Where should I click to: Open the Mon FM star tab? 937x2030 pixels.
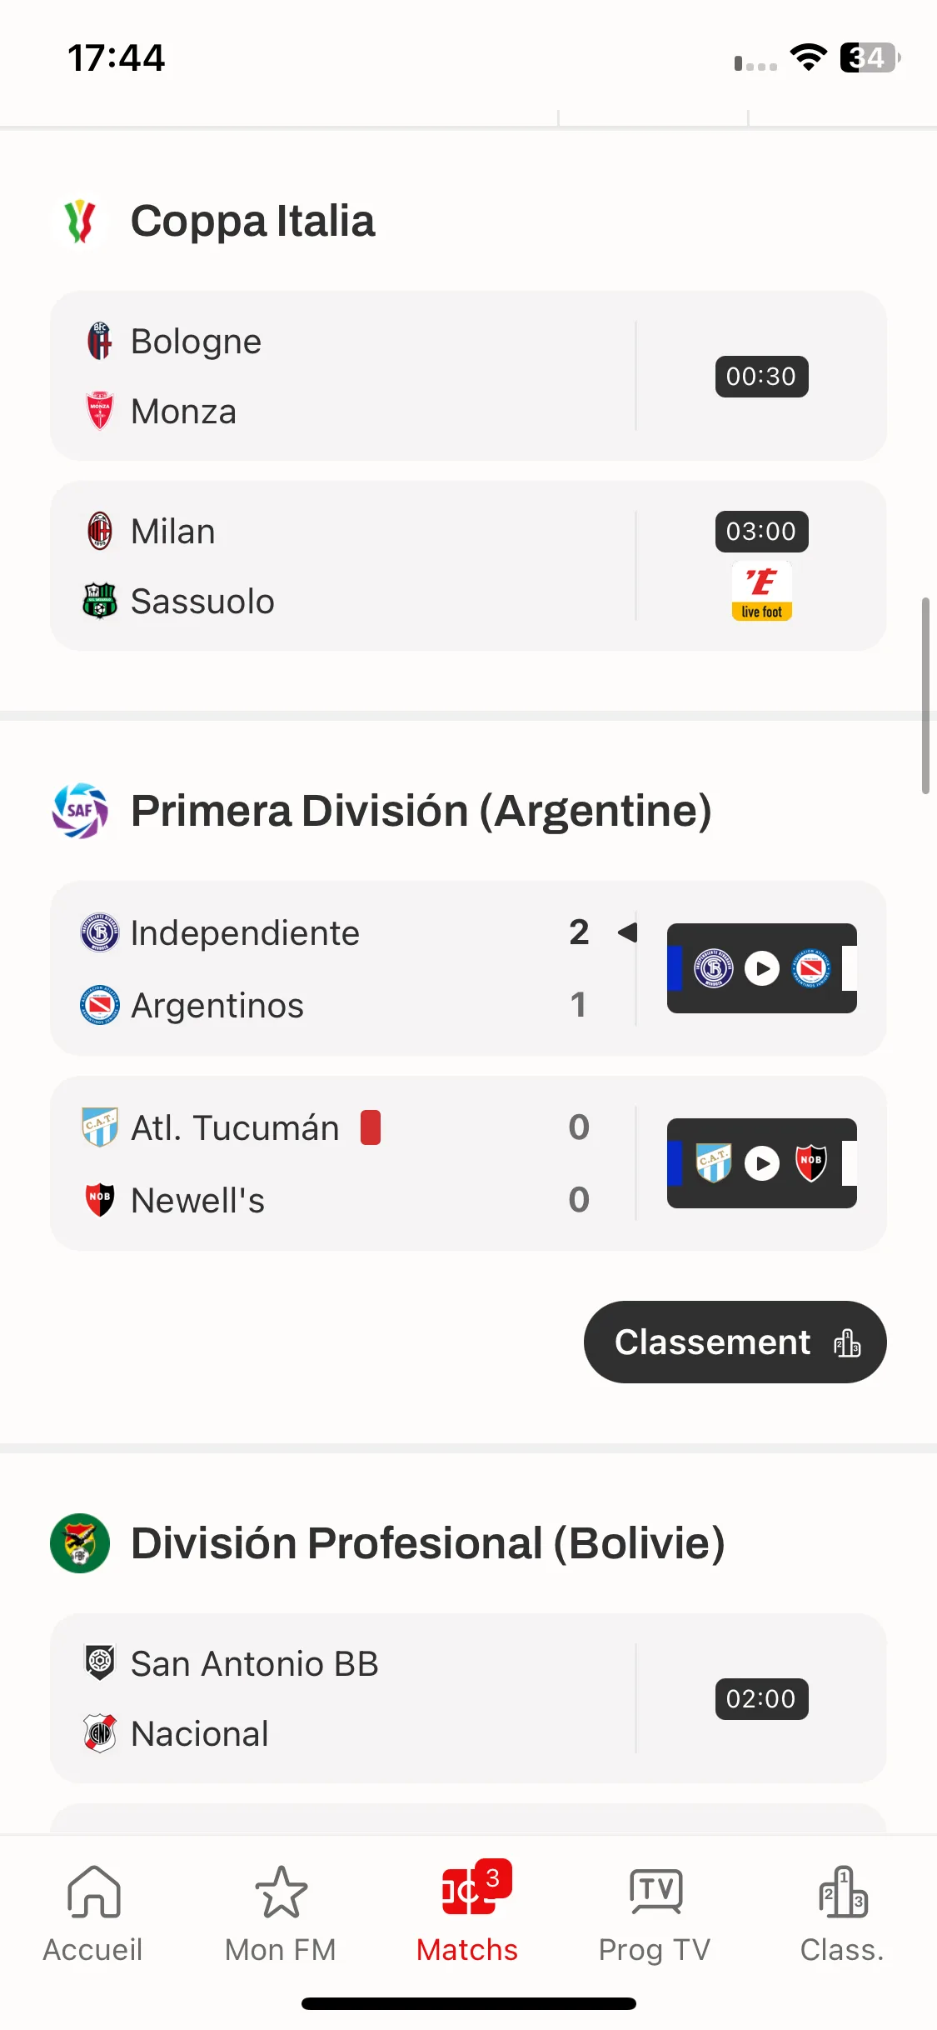(281, 1914)
